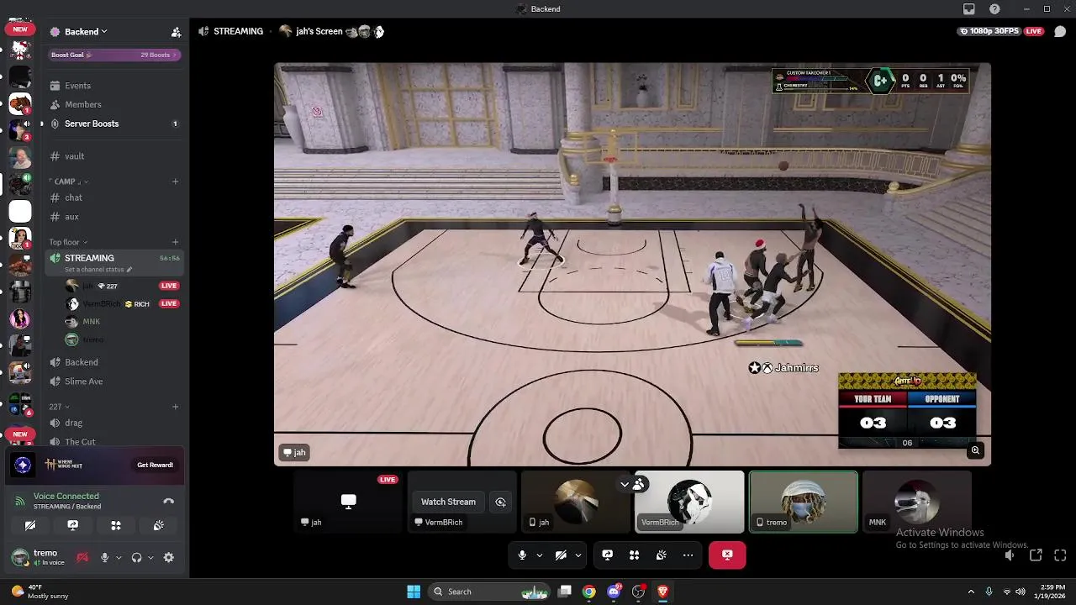
Task: Open the help icon in the title bar
Action: (994, 8)
